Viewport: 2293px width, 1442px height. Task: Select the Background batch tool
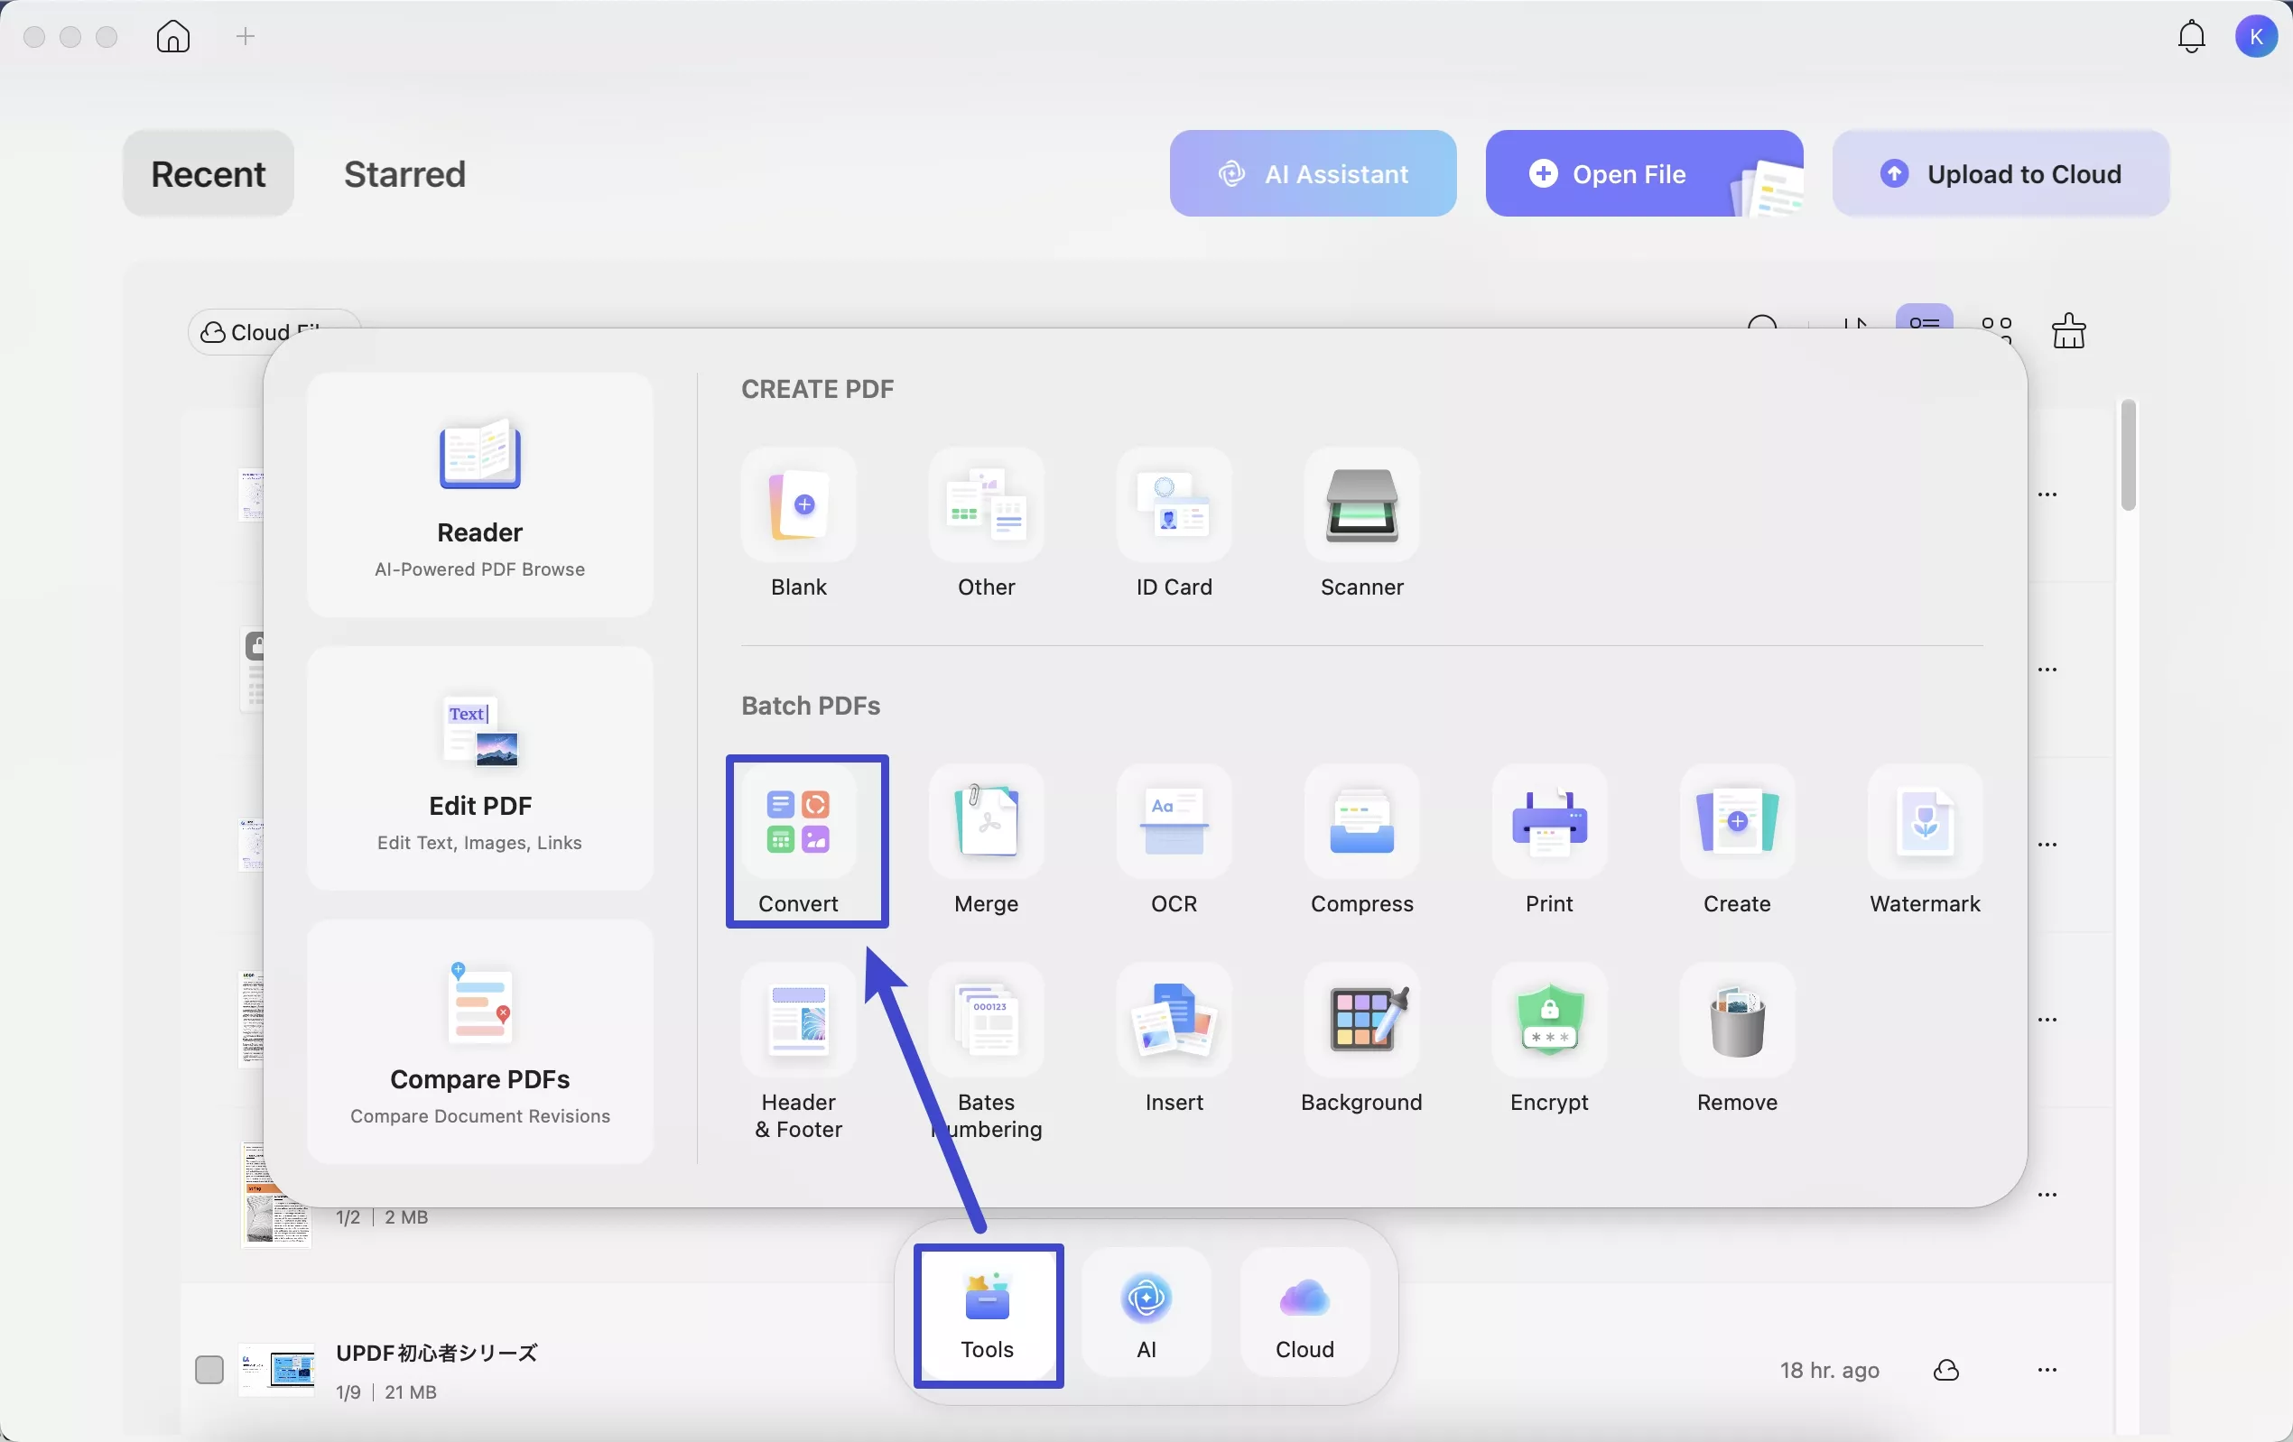(1360, 1038)
